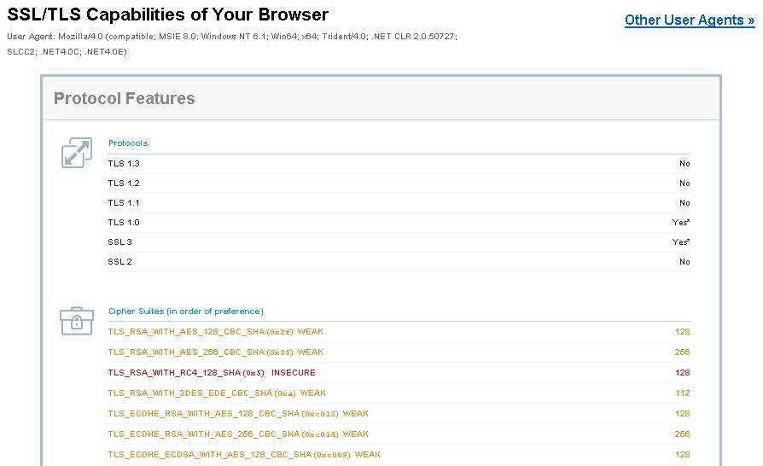This screenshot has height=466, width=763.
Task: Click the Protocols arrows icon
Action: (x=76, y=152)
